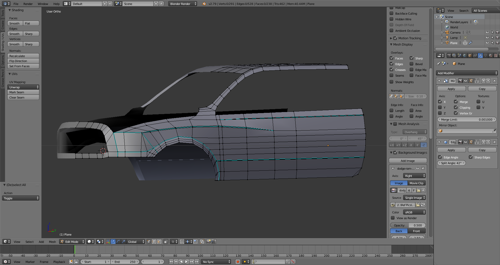Open the Object properties cube icon
The height and width of the screenshot is (265, 500).
[470, 56]
